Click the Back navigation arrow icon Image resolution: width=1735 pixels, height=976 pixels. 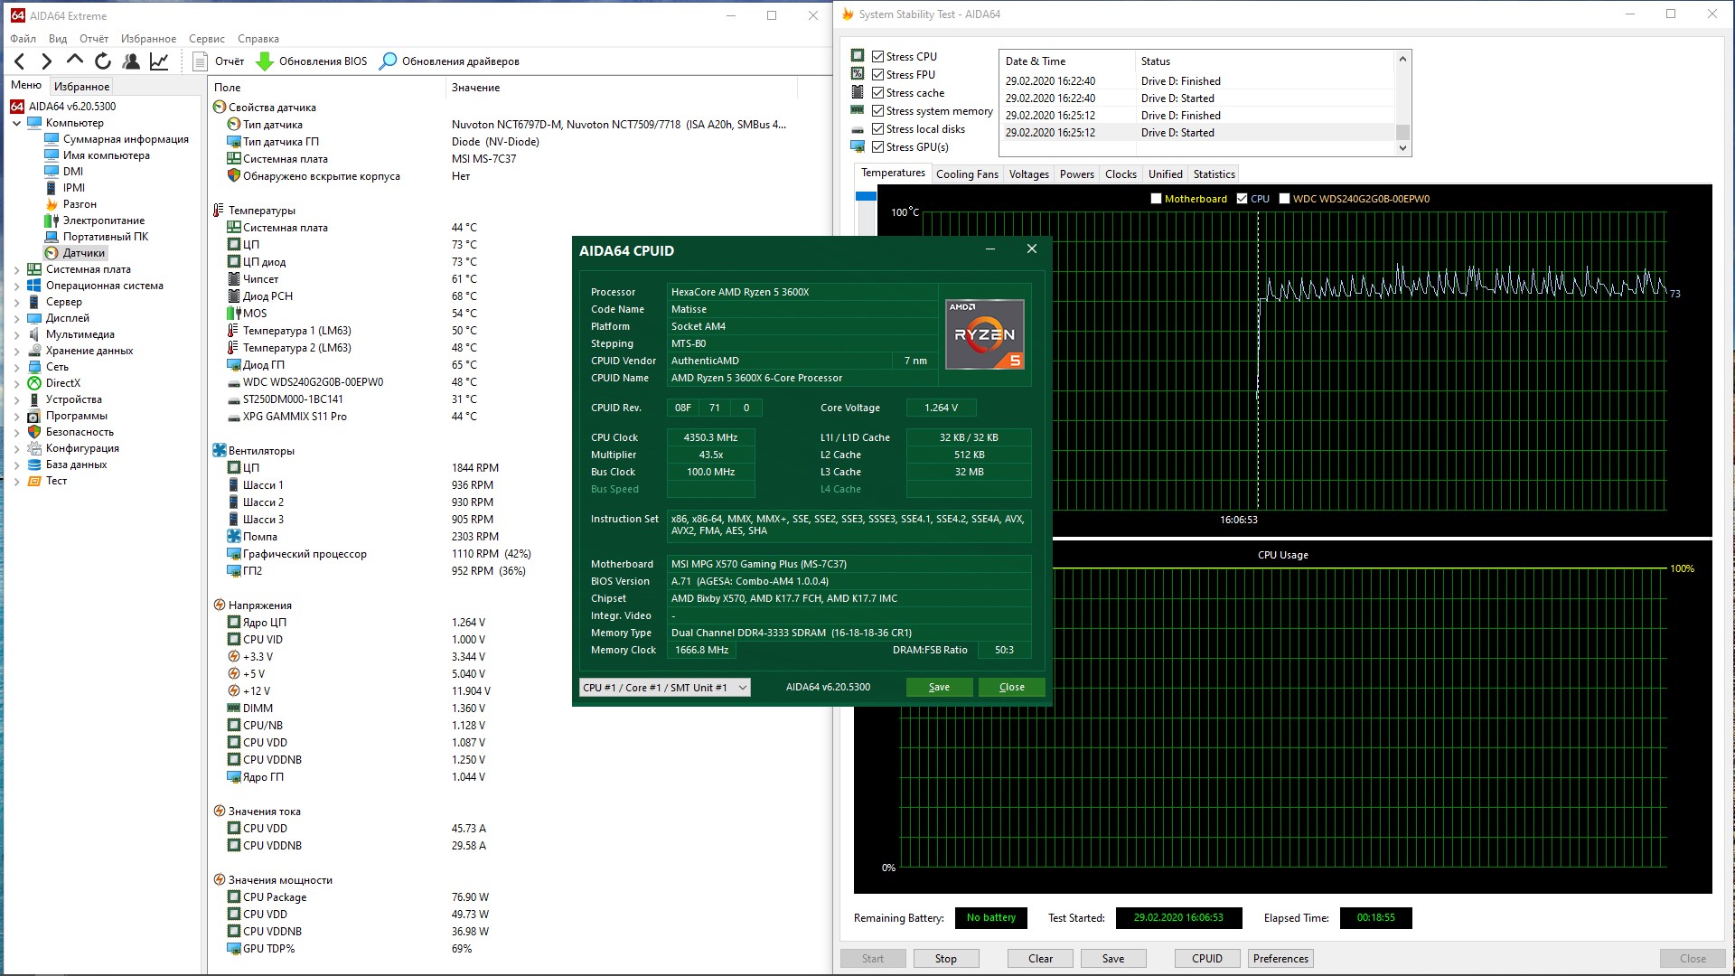tap(19, 61)
